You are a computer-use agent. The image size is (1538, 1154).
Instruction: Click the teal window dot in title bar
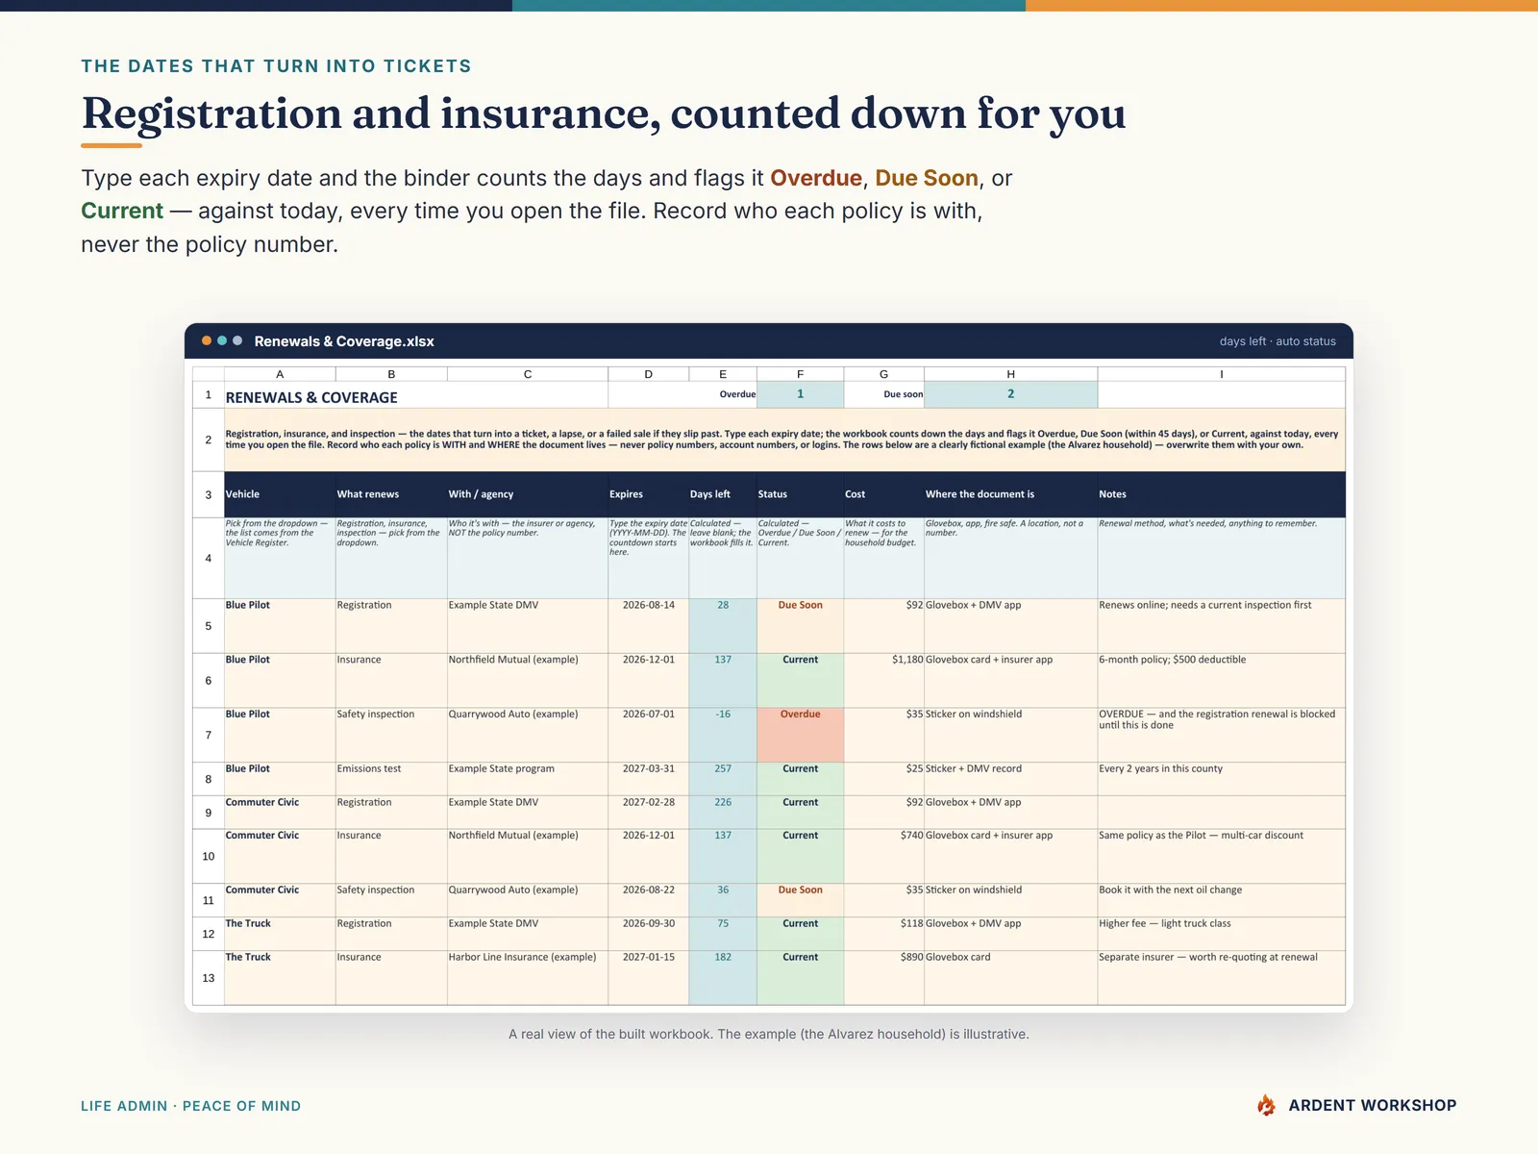click(x=222, y=340)
